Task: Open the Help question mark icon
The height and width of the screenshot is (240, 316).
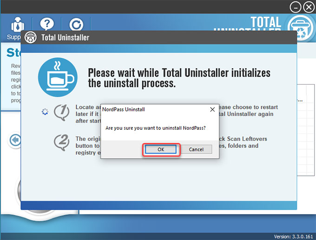Action: [47, 24]
